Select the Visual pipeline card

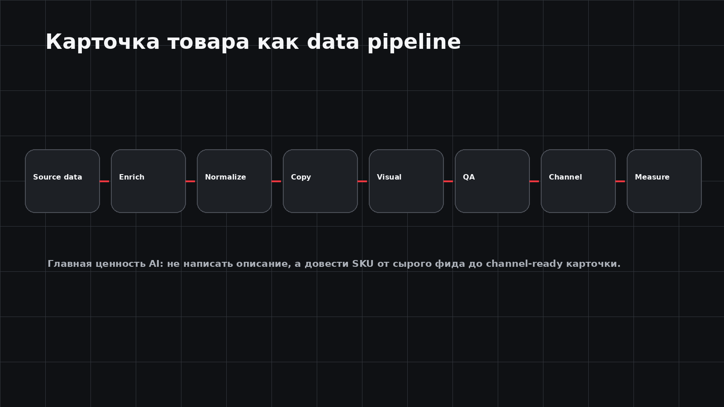tap(406, 181)
